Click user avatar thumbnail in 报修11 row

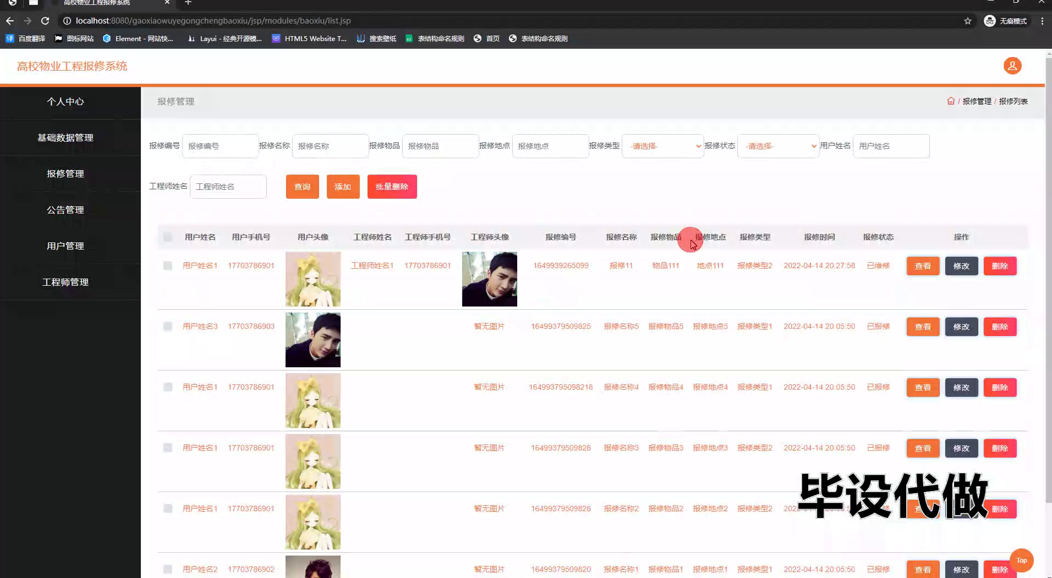[x=313, y=279]
